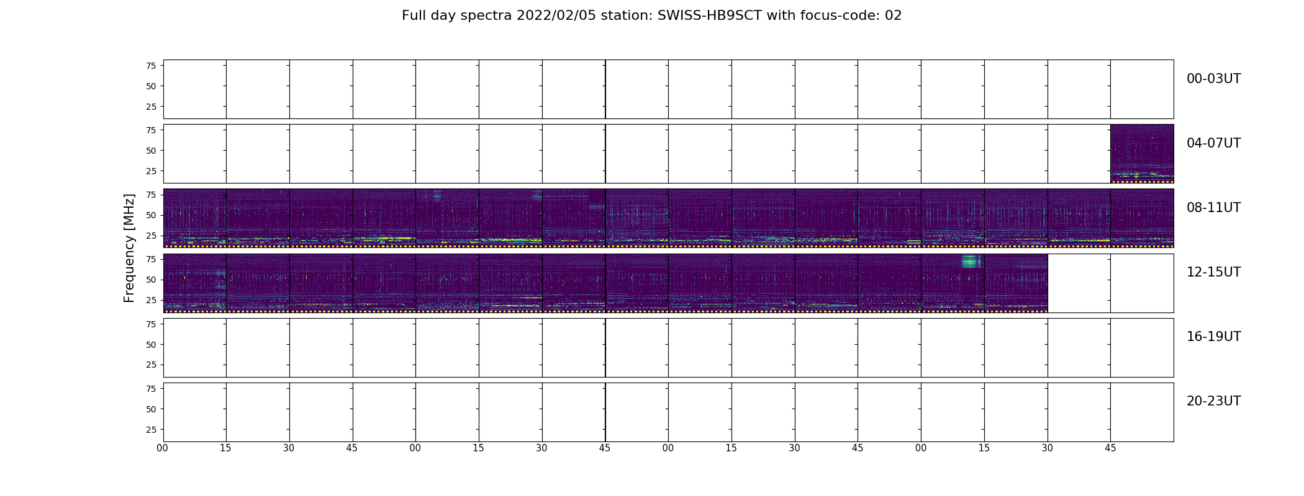Image resolution: width=1304 pixels, height=496 pixels.
Task: Open the last spectrogram panel of the 08-11UT row
Action: pos(1142,218)
